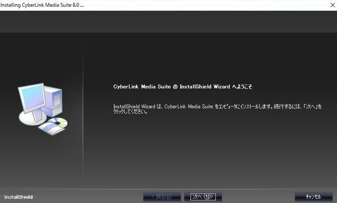Close the Installing CyberLink Media Suite window
This screenshot has width=337, height=203.
(332, 5)
